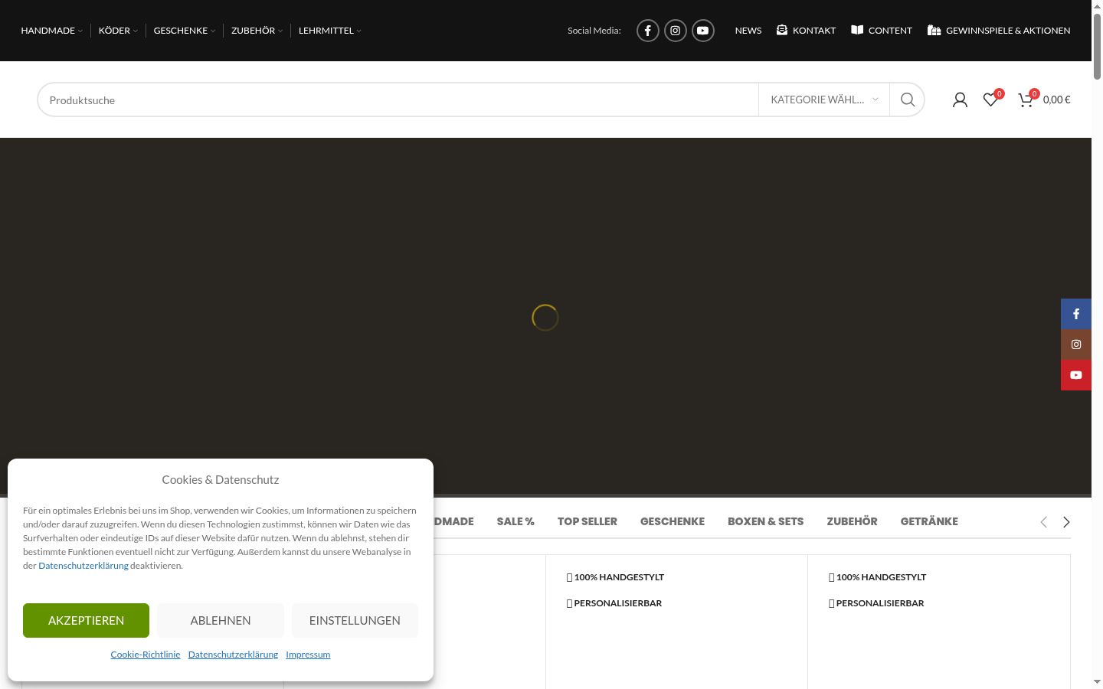Image resolution: width=1103 pixels, height=689 pixels.
Task: Switch to the GETRÄNKE tab
Action: (929, 521)
